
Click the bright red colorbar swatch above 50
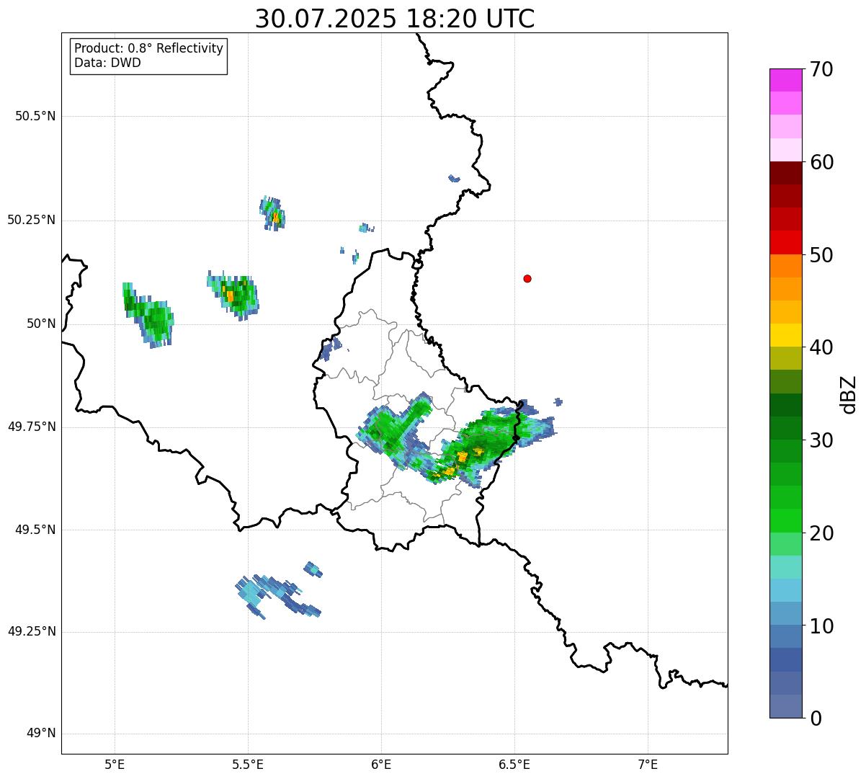(785, 242)
